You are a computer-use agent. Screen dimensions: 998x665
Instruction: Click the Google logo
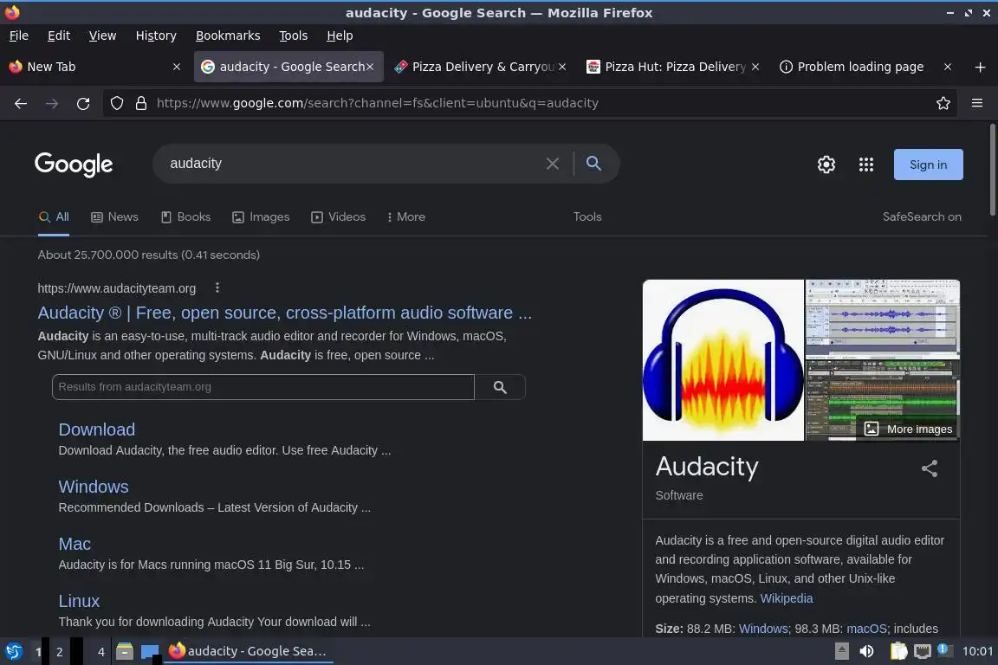(x=74, y=165)
